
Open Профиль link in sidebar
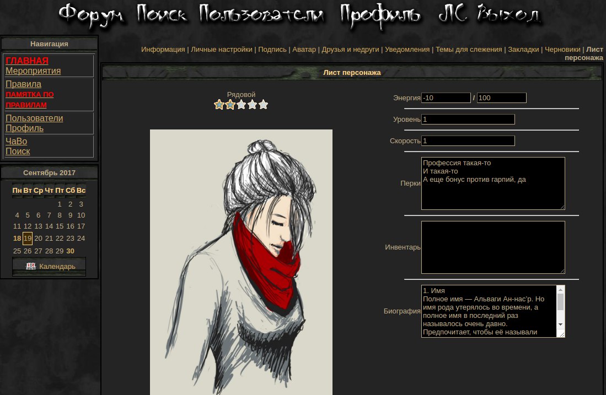click(24, 128)
